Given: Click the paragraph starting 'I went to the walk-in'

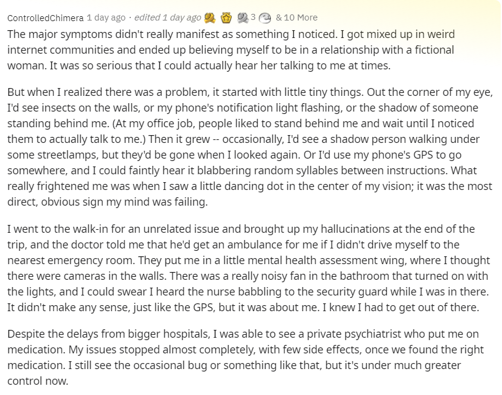Looking at the screenshot, I should (x=249, y=268).
